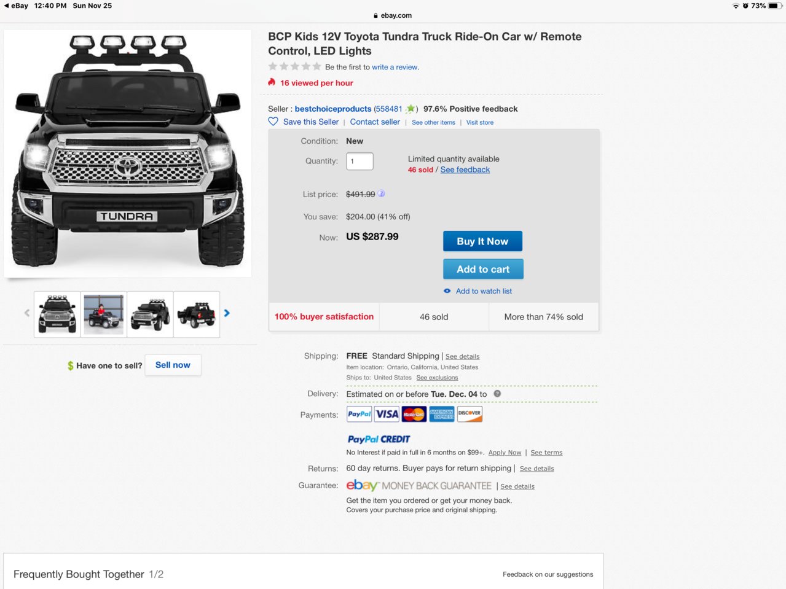786x589 pixels.
Task: Click the eye icon for watch list
Action: pyautogui.click(x=447, y=291)
